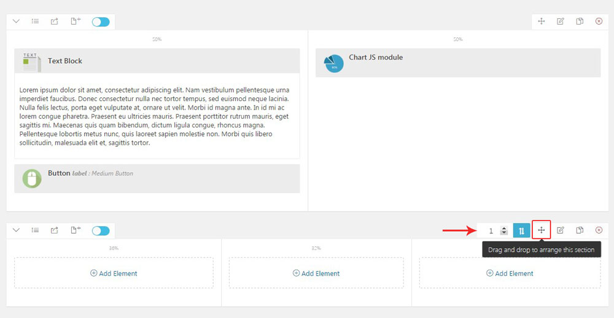Collapse the bottom section using chevron arrow
Screen dimensions: 614x318
[x=16, y=230]
